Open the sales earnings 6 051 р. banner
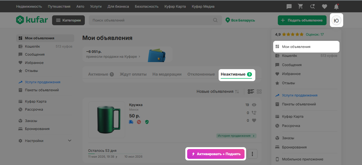The height and width of the screenshot is (165, 362). [x=127, y=54]
